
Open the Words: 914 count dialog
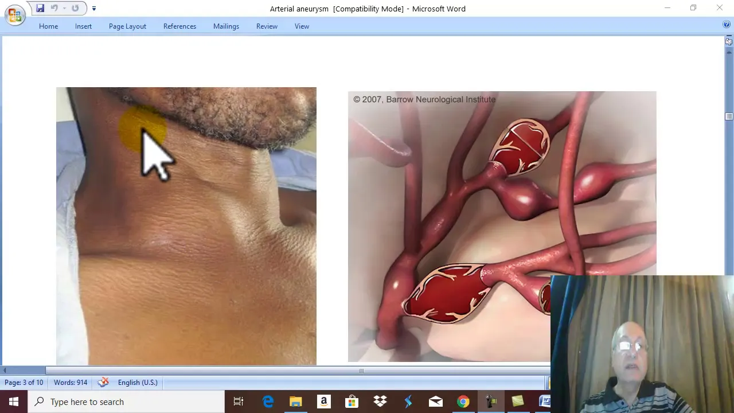(x=71, y=383)
